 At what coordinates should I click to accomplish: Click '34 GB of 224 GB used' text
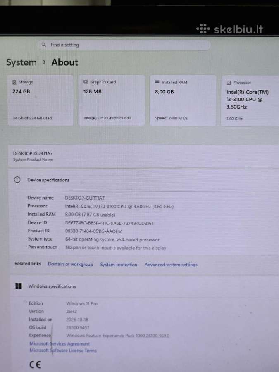[x=32, y=118]
